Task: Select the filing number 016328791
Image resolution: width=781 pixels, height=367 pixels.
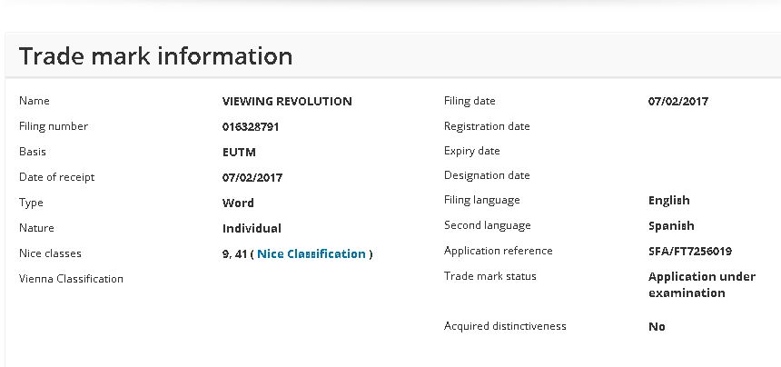Action: coord(251,127)
